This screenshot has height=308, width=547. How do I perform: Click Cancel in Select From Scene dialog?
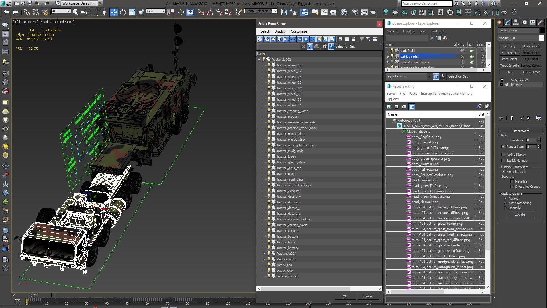pos(368,296)
